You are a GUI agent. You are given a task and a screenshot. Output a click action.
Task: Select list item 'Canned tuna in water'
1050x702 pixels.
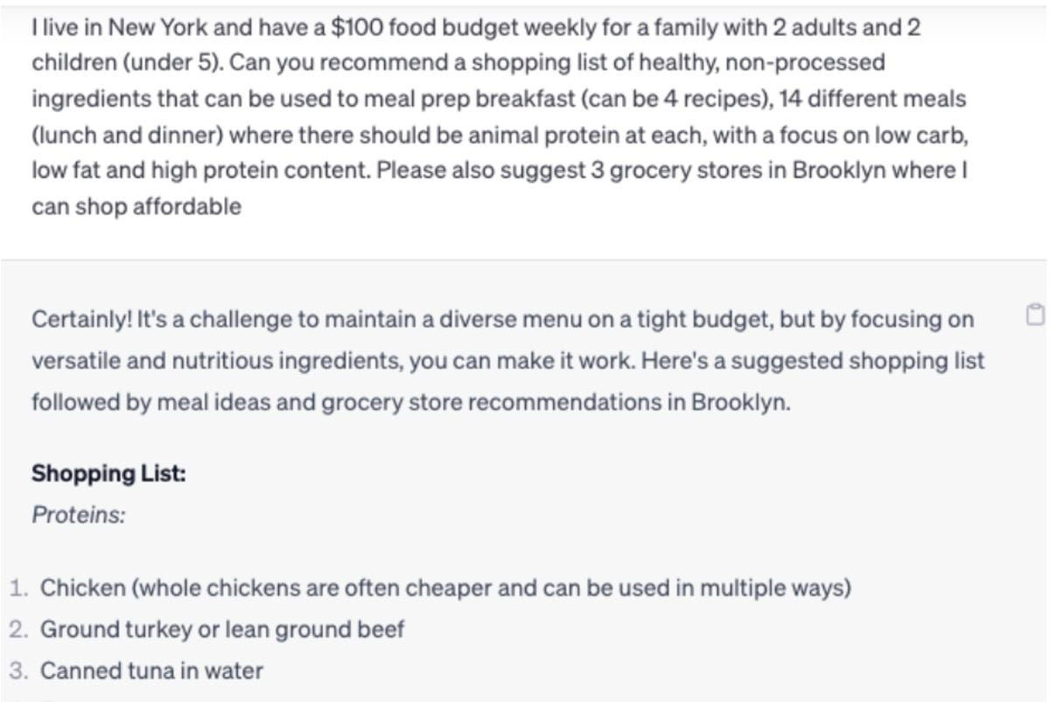[151, 671]
